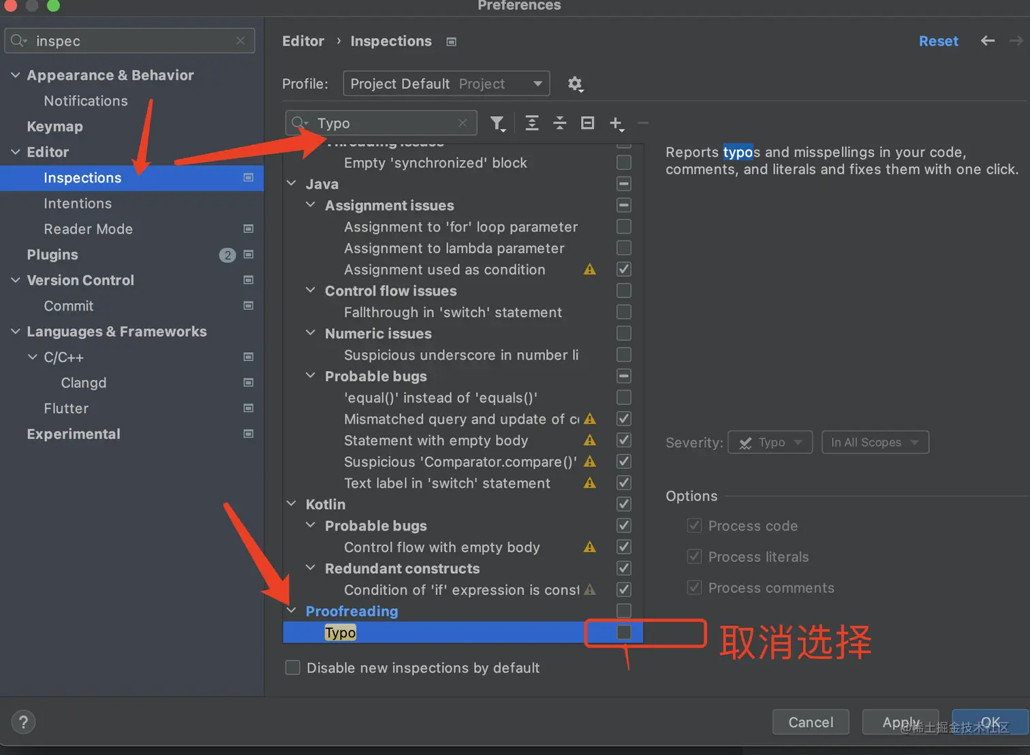Viewport: 1030px width, 755px height.
Task: Click warning icon on Assignment used as condition
Action: [590, 270]
